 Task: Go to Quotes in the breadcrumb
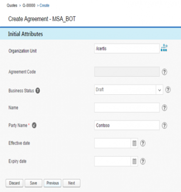click(x=12, y=6)
